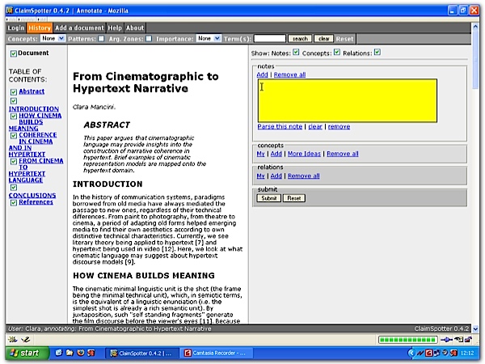485x364 pixels.
Task: Click Reset button in submit panel
Action: tap(294, 198)
